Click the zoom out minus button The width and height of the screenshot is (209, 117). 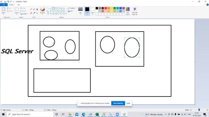click(x=191, y=110)
